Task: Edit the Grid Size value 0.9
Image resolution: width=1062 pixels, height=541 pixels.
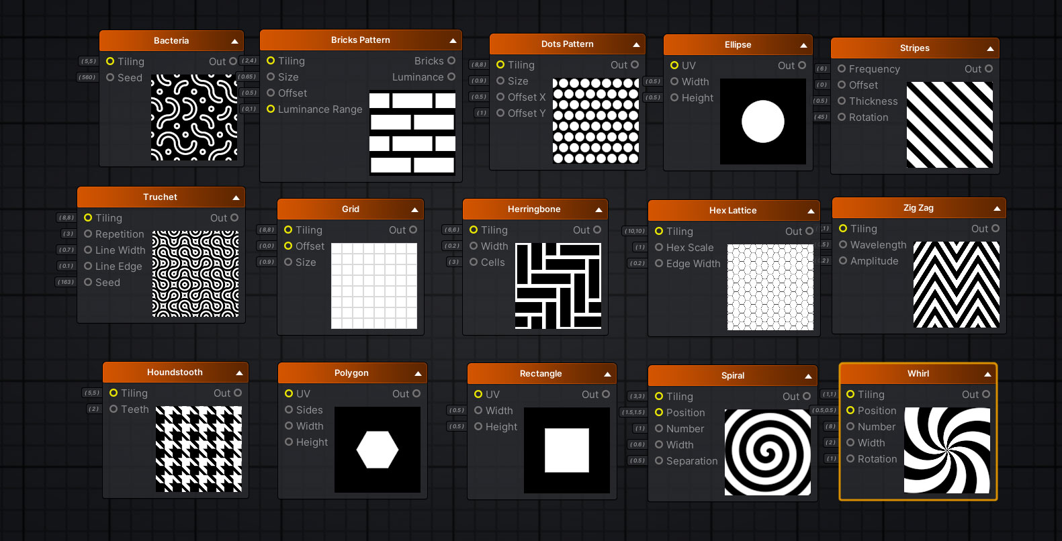Action: (267, 262)
